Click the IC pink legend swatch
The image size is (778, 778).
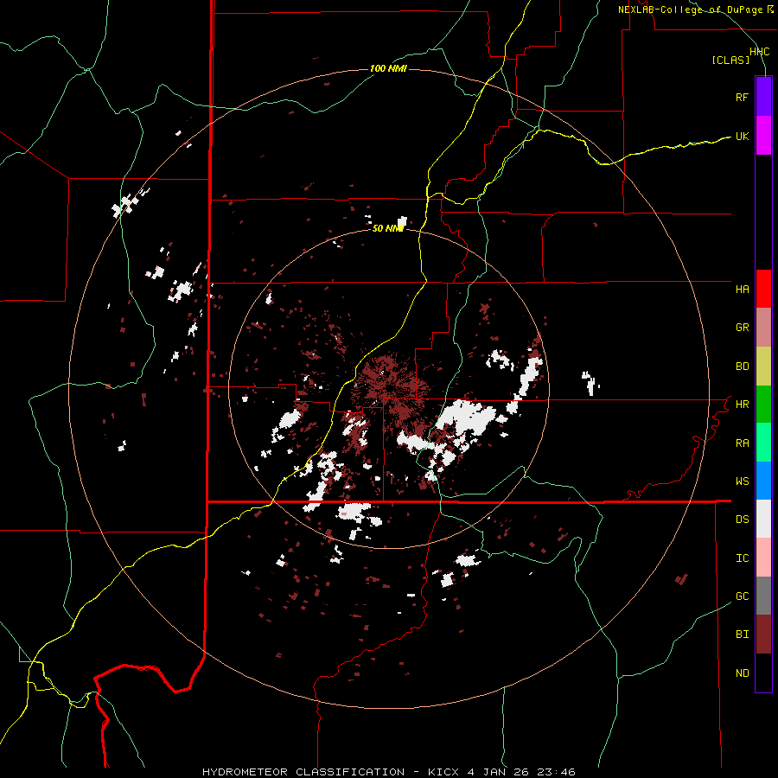(x=763, y=558)
